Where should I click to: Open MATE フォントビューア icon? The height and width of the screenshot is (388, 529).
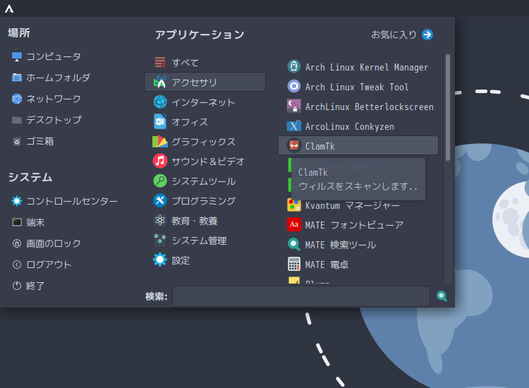point(294,224)
